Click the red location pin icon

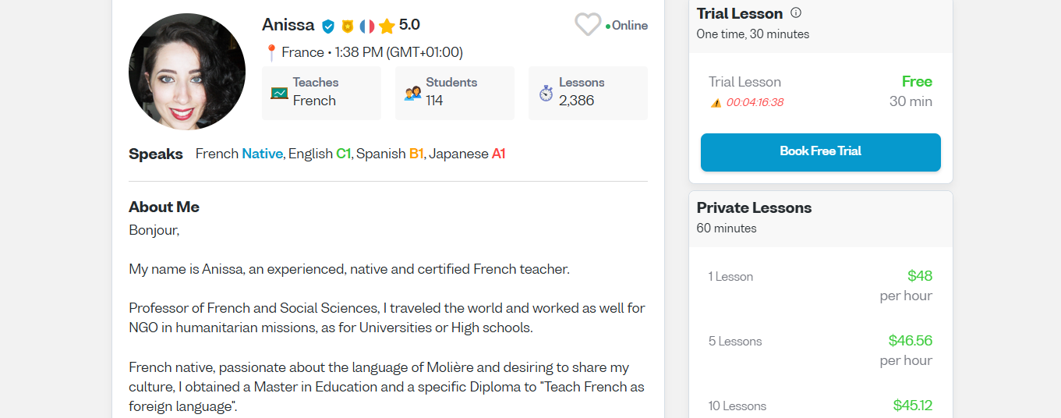coord(271,53)
